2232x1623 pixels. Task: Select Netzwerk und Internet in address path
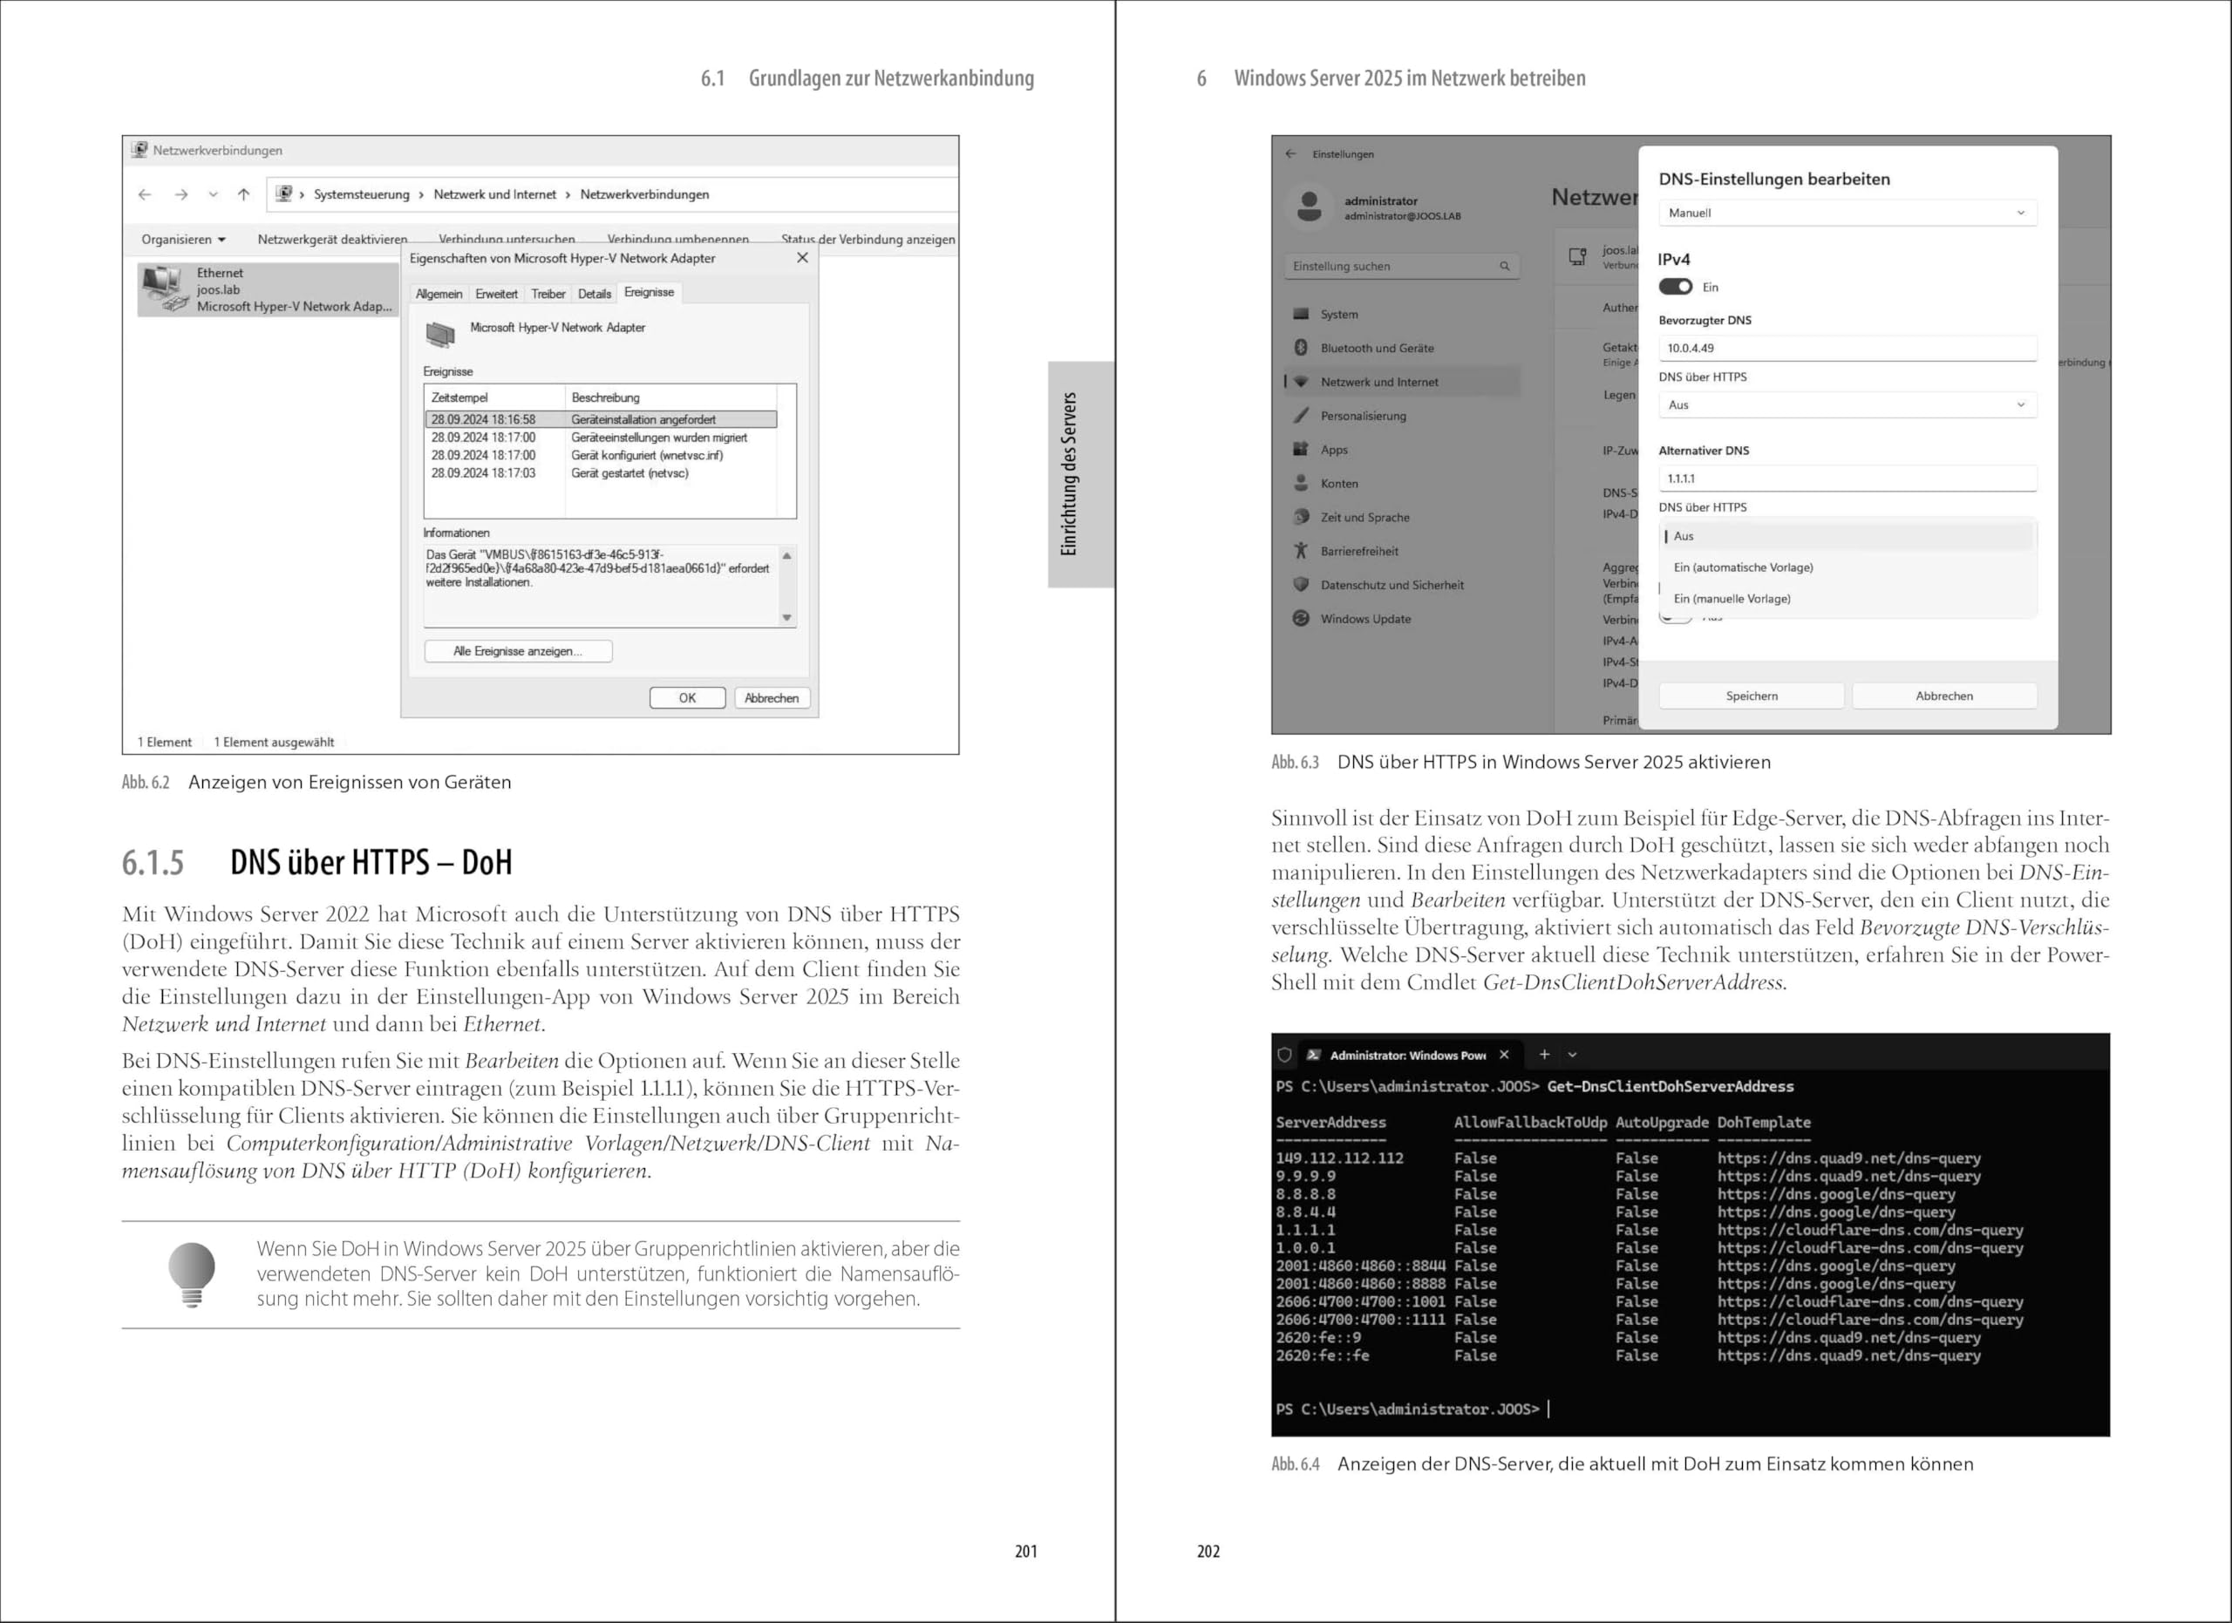point(495,194)
